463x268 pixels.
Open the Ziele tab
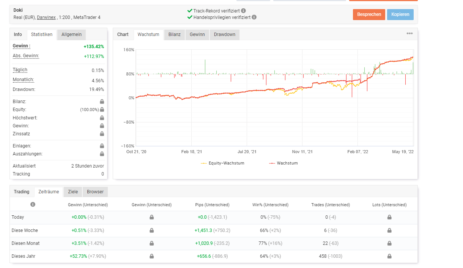pos(73,192)
